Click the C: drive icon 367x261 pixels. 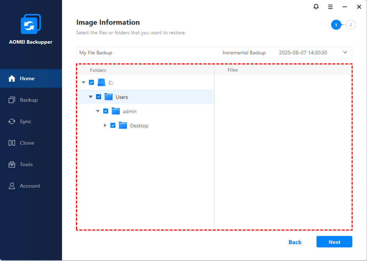101,82
